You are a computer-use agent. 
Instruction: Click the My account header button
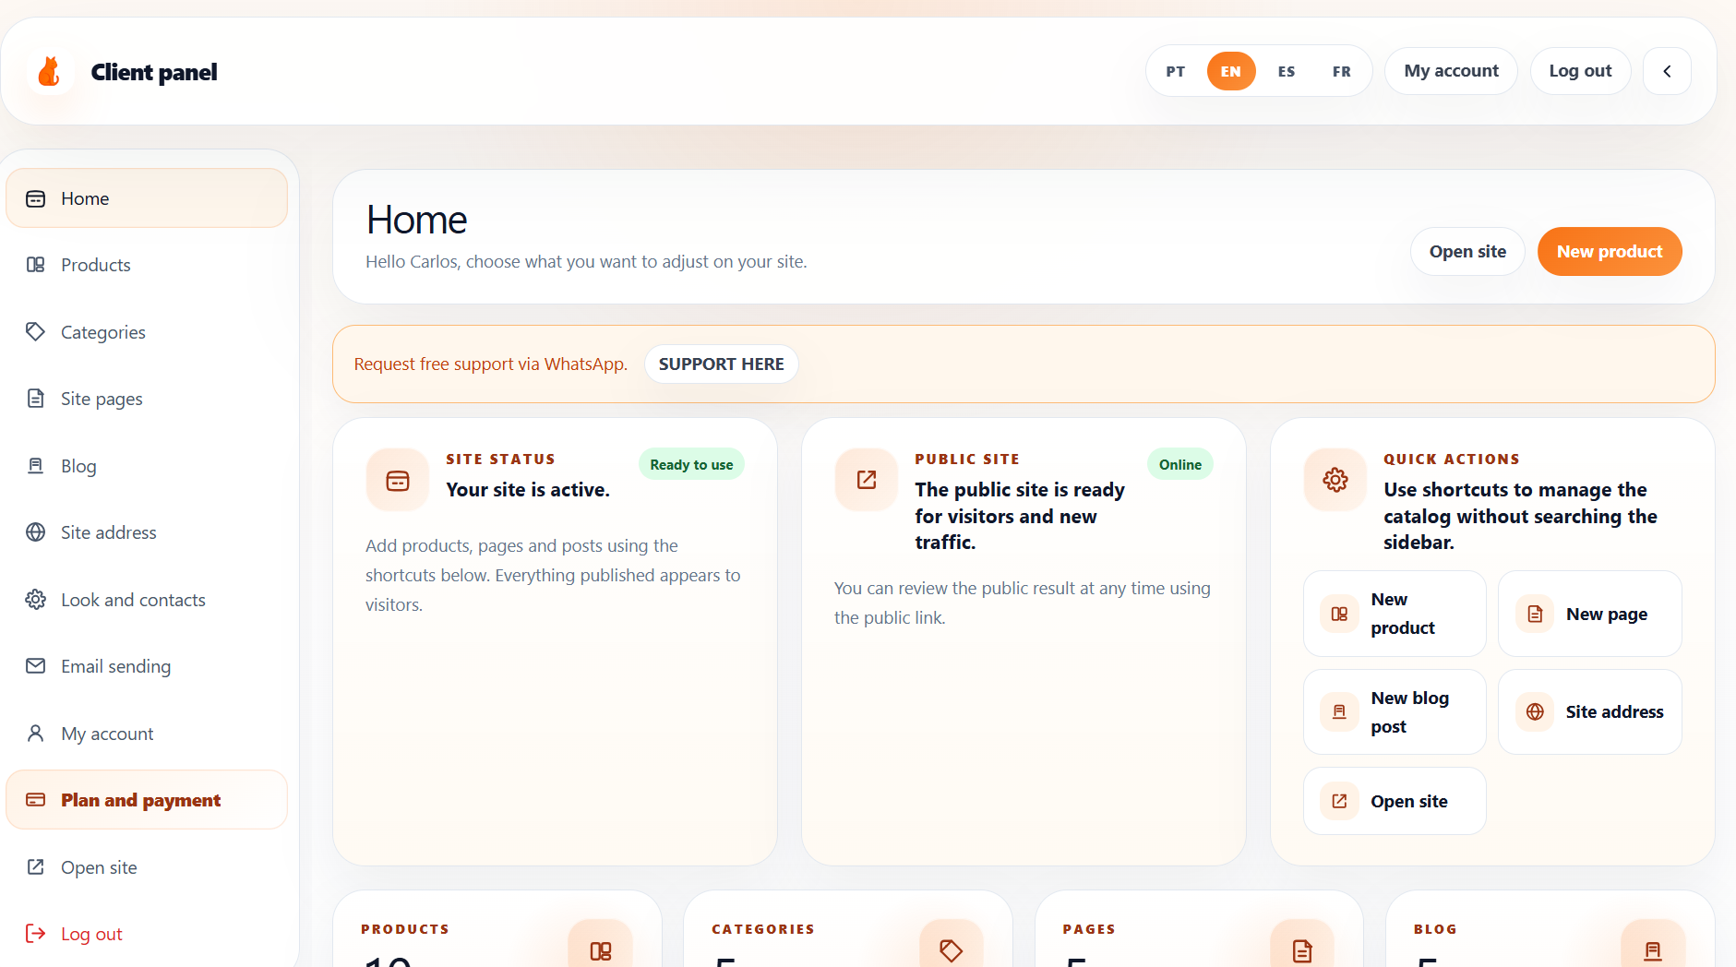tap(1451, 71)
